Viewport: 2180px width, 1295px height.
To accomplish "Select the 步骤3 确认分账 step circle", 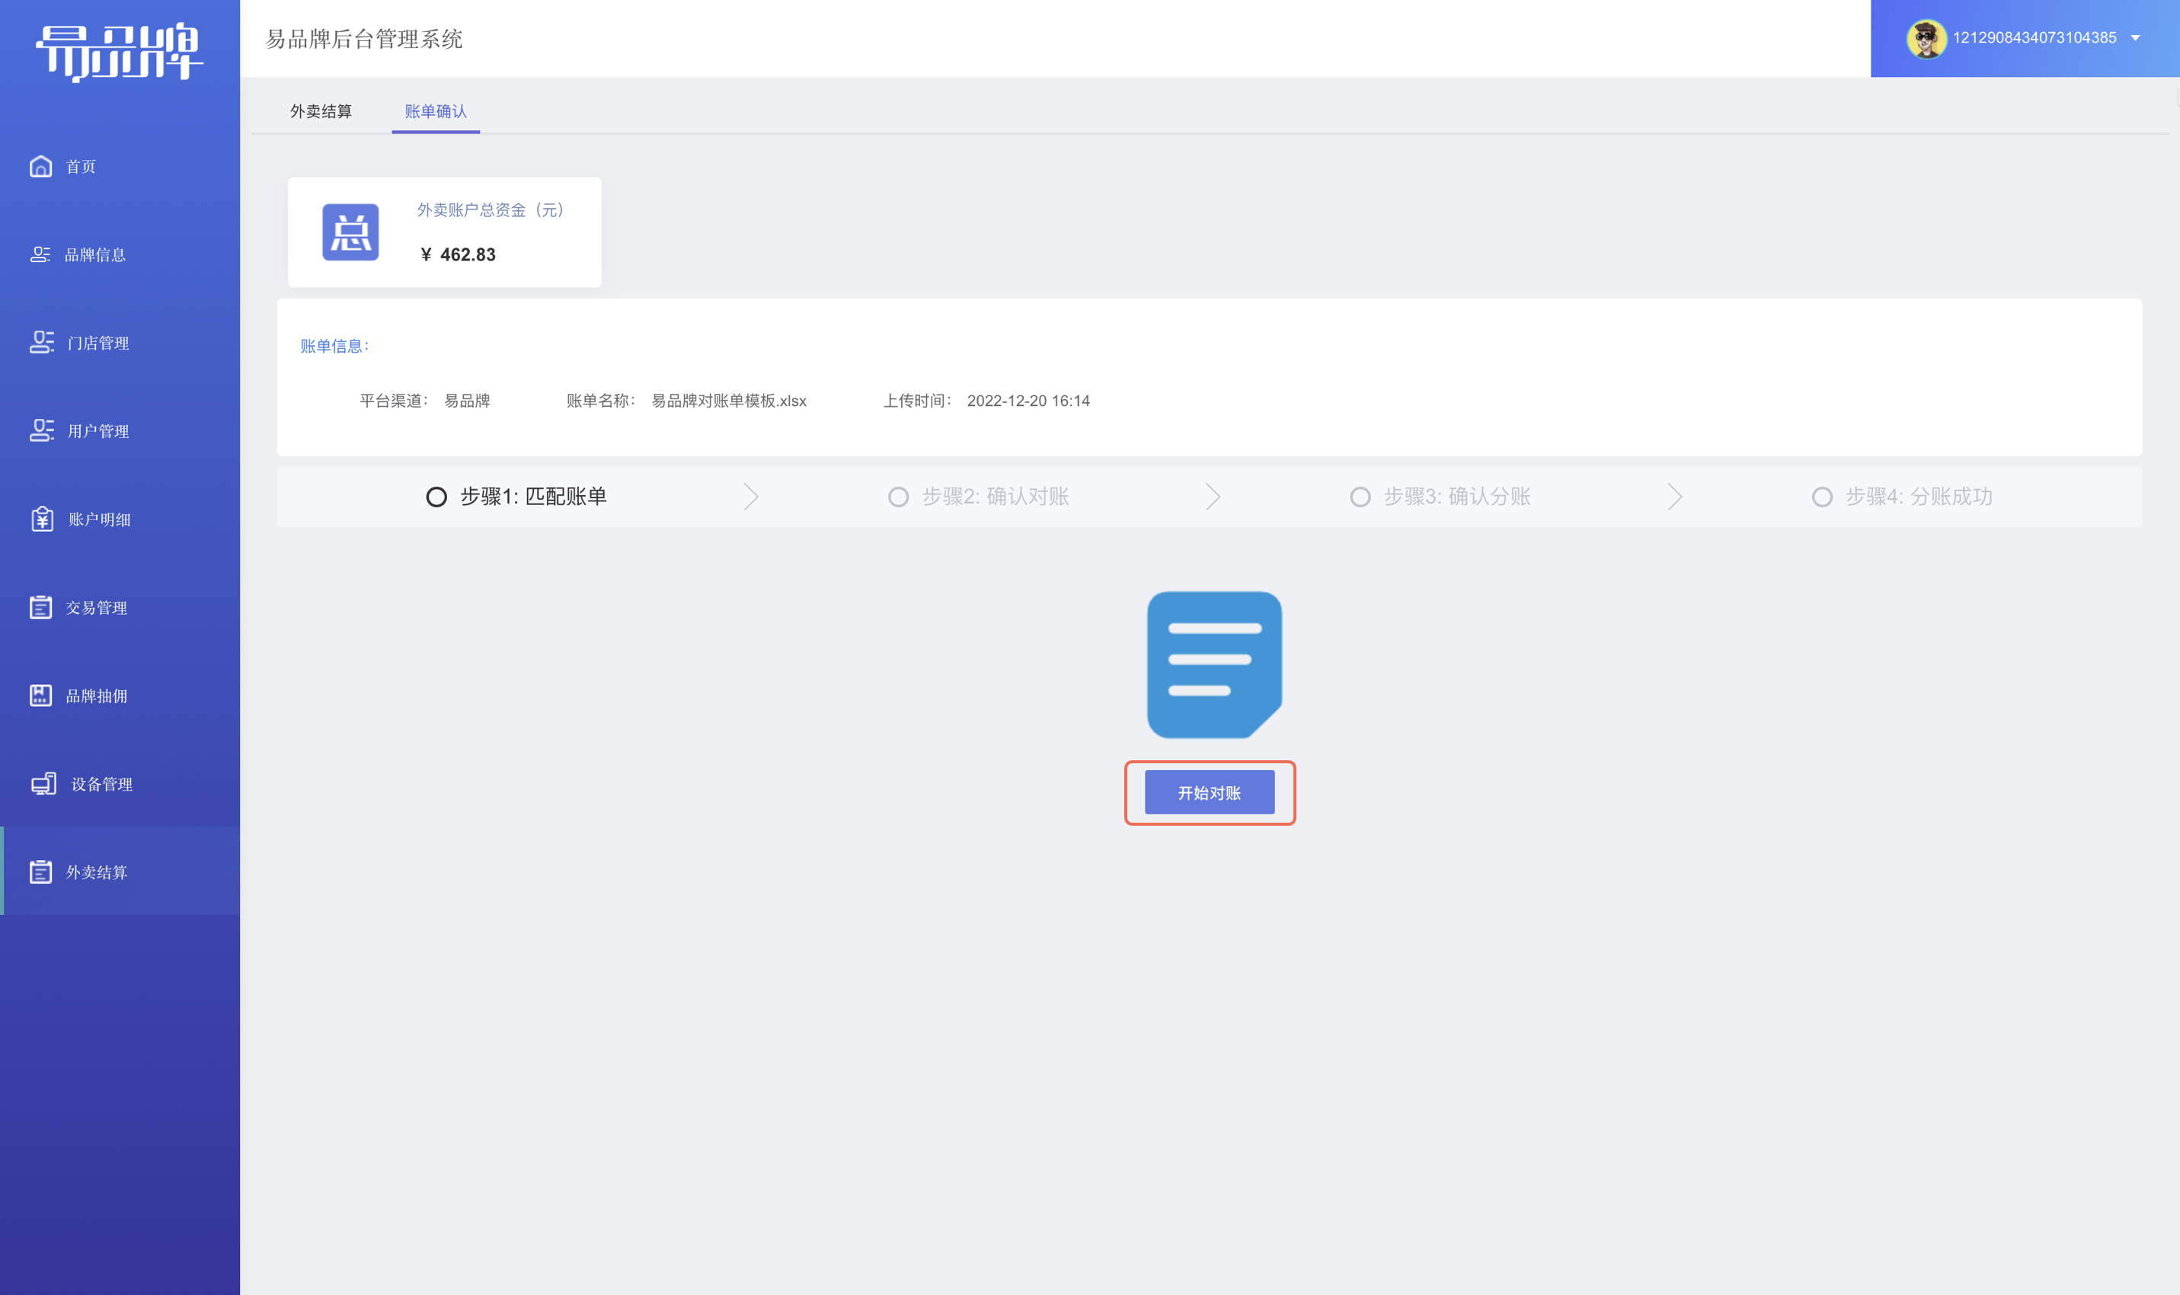I will (x=1360, y=497).
